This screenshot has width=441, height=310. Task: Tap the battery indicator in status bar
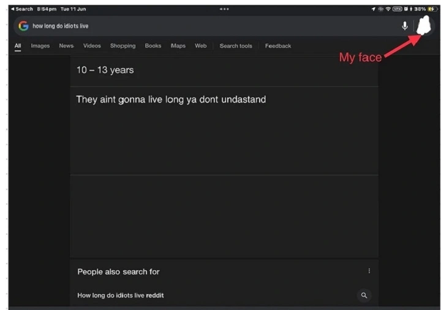[432, 9]
